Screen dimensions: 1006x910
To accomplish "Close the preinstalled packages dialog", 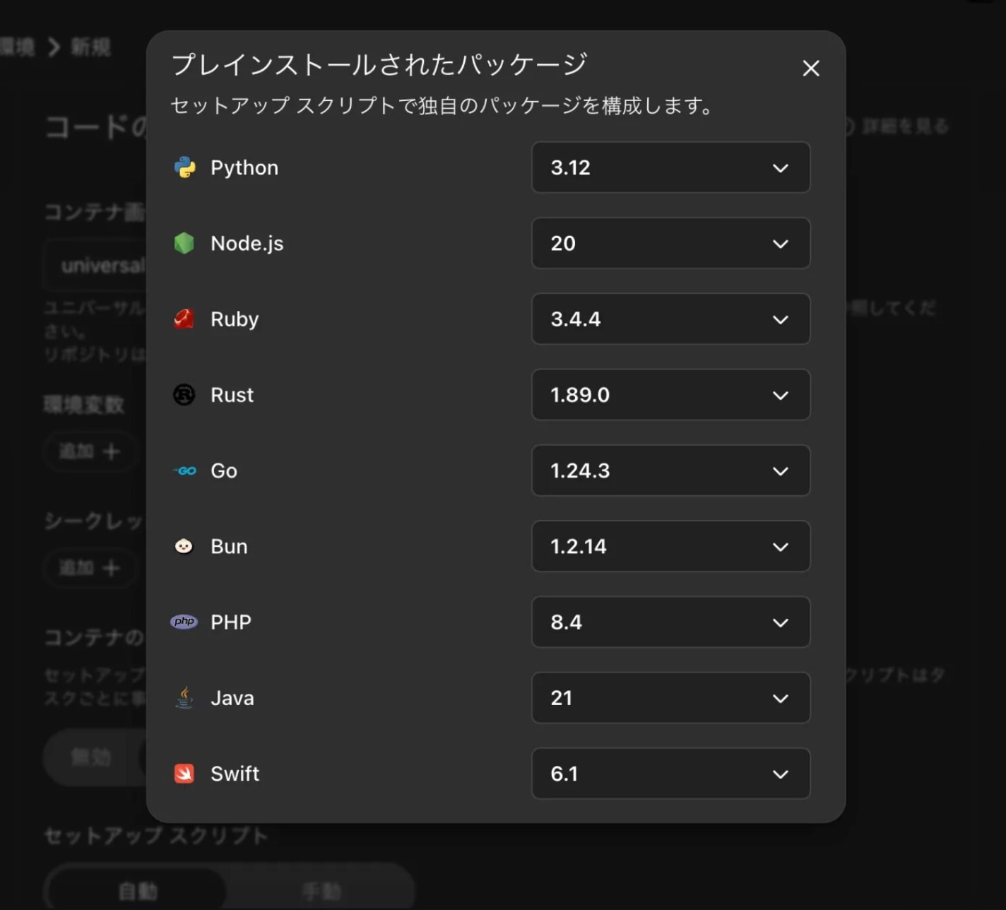I will (810, 69).
